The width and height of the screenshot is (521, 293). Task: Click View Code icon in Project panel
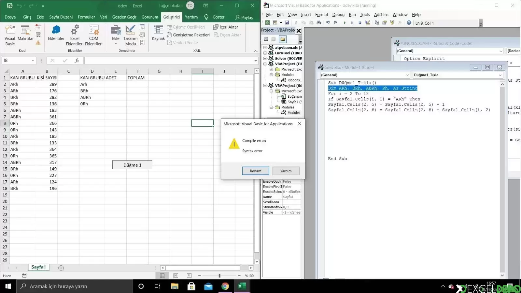pyautogui.click(x=266, y=39)
